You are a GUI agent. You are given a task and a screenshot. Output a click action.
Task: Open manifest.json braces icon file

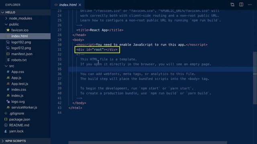point(25,54)
